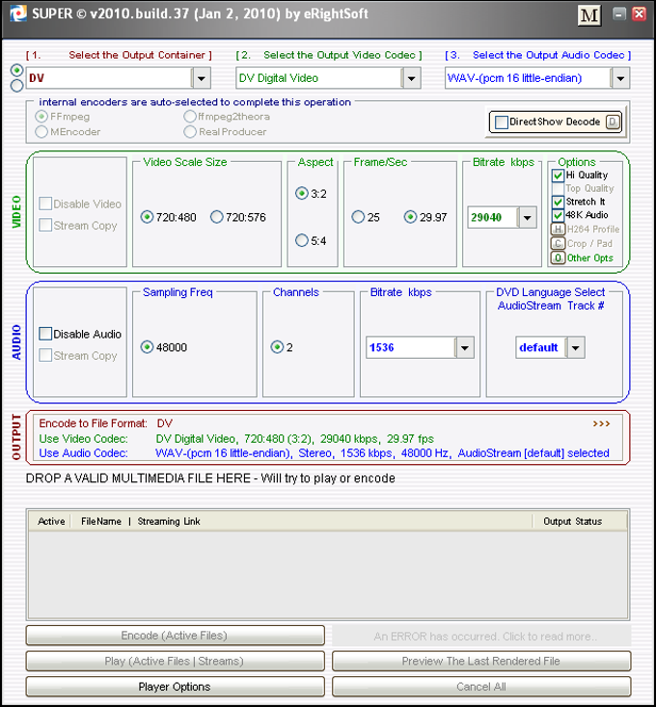Viewport: 656px width, 707px height.
Task: Choose 720:480 video scale size
Action: [147, 217]
